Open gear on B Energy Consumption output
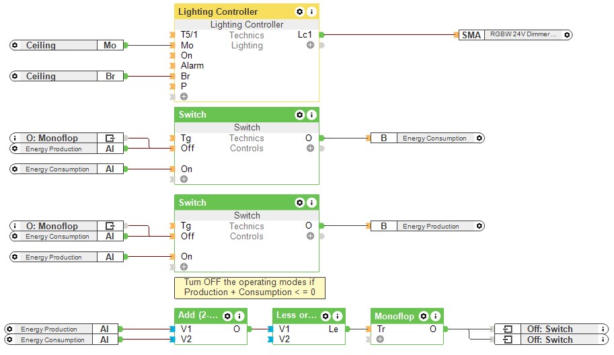 479,138
